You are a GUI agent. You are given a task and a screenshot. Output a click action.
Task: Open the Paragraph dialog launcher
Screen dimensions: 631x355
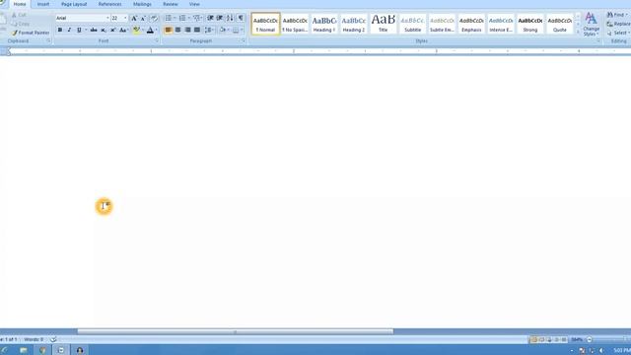point(244,41)
